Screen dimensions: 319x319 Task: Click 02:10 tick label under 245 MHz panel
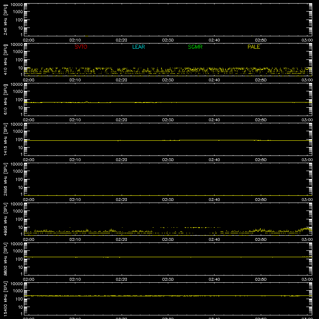pyautogui.click(x=75, y=40)
